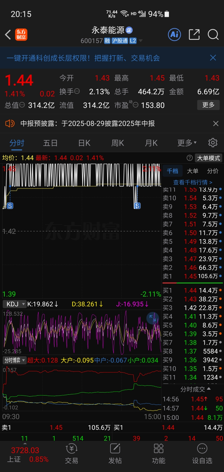Collapse the 分时成交 section arrow
224x472 pixels.
[209, 389]
